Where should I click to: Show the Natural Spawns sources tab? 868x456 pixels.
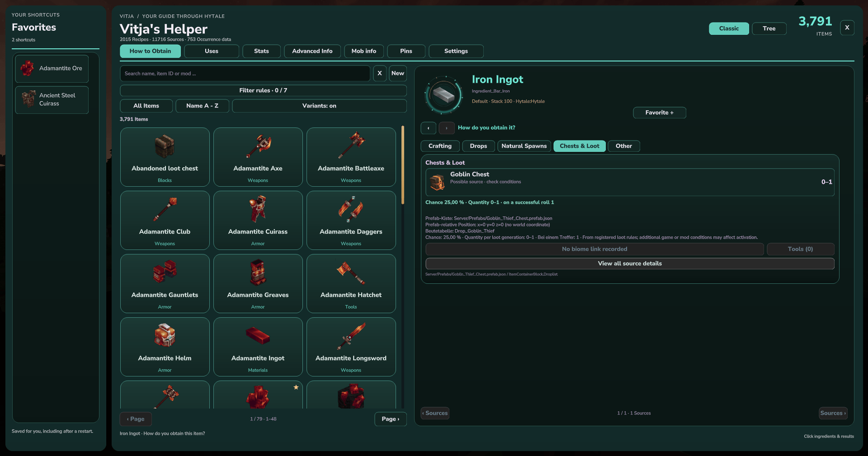point(524,146)
